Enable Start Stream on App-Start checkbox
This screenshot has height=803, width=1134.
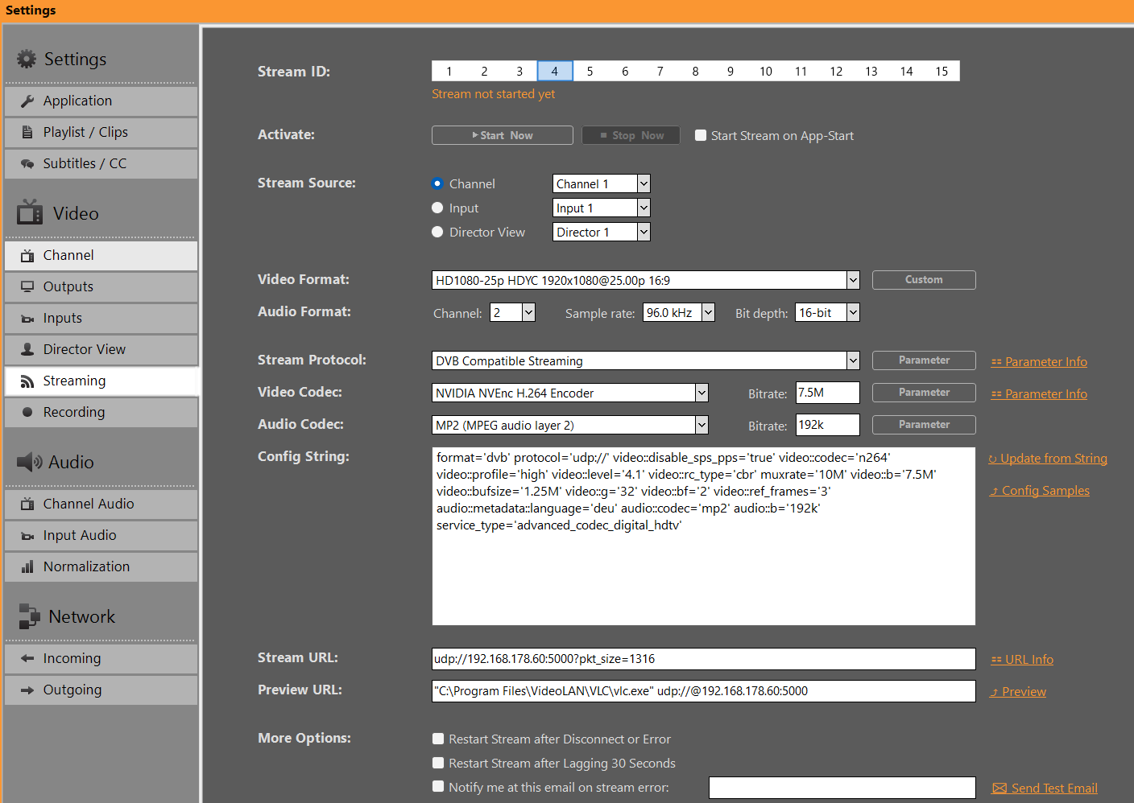[701, 136]
